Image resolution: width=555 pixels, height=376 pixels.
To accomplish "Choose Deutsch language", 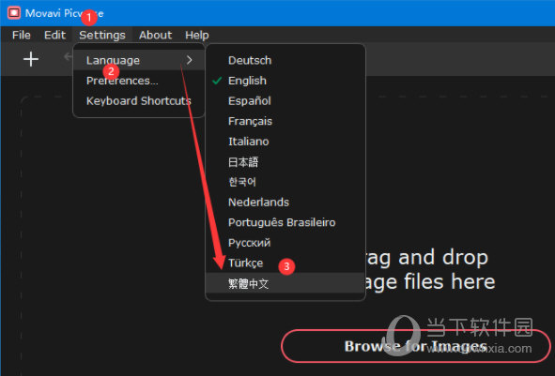I will tap(285, 60).
